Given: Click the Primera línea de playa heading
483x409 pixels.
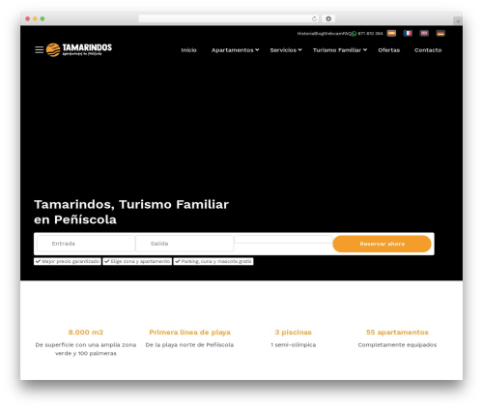Looking at the screenshot, I should click(x=189, y=333).
